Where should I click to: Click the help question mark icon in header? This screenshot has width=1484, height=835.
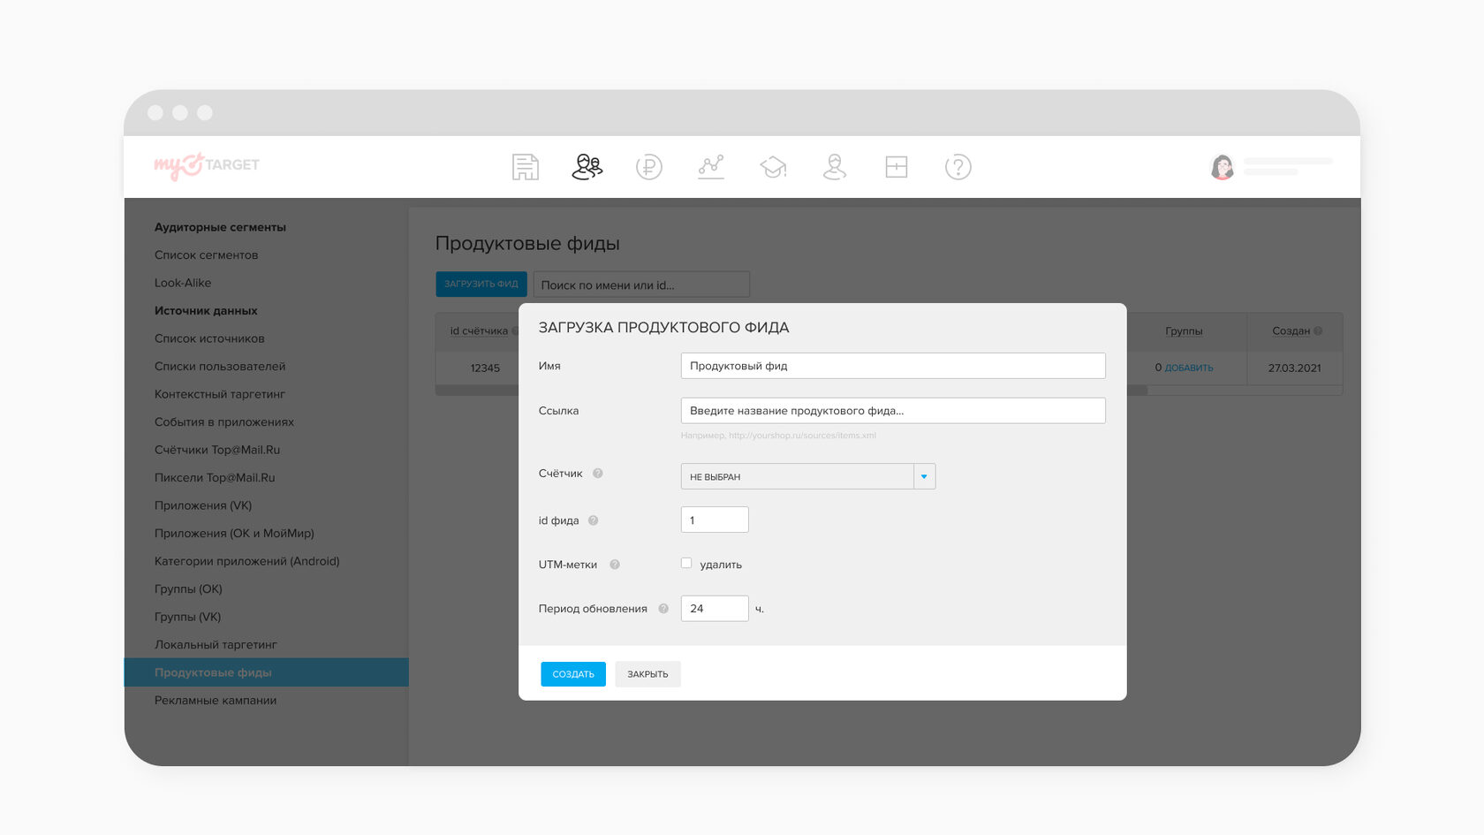pyautogui.click(x=958, y=167)
